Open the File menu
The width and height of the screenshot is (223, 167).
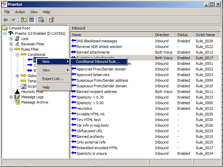pyautogui.click(x=7, y=12)
